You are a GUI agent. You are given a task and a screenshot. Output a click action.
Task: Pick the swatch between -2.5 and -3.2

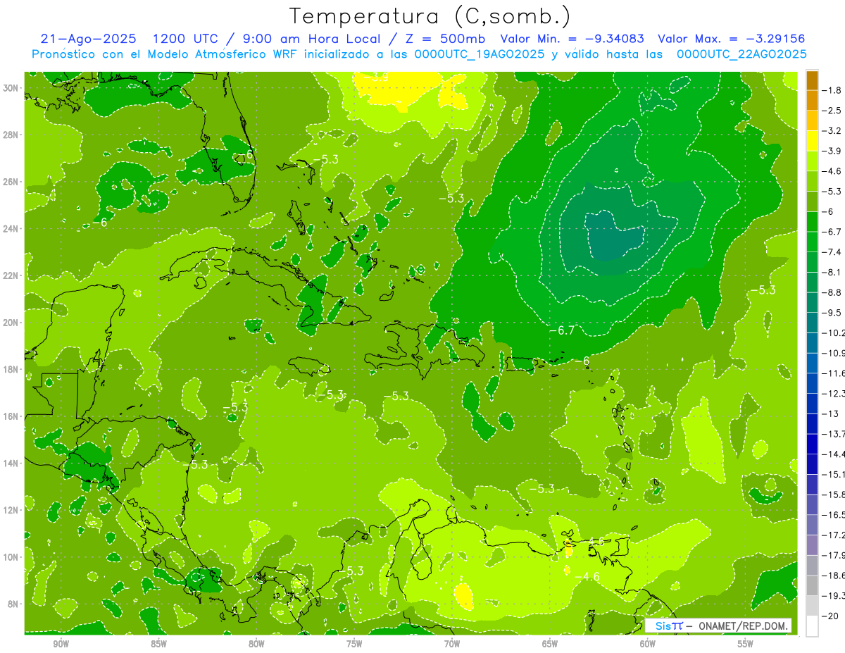813,120
